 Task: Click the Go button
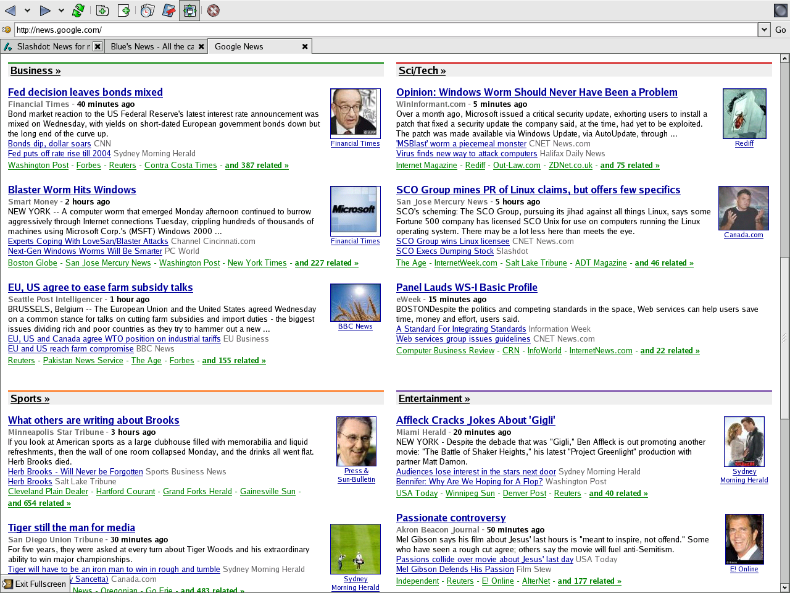click(x=781, y=30)
